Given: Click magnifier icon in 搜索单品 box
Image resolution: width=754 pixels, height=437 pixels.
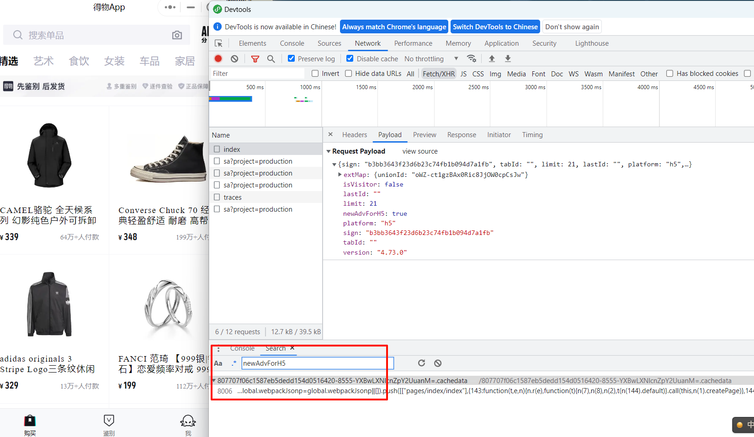Looking at the screenshot, I should click(18, 35).
